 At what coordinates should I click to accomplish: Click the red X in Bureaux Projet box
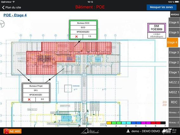click(x=29, y=99)
